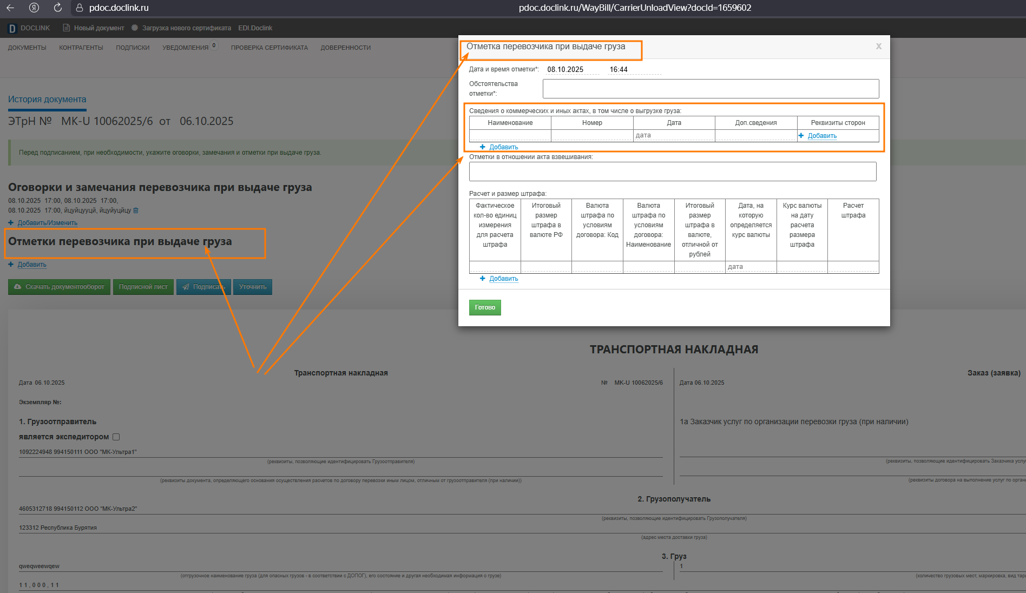Viewport: 1026px width, 593px height.
Task: Click the green 'Готово' button
Action: tap(485, 307)
